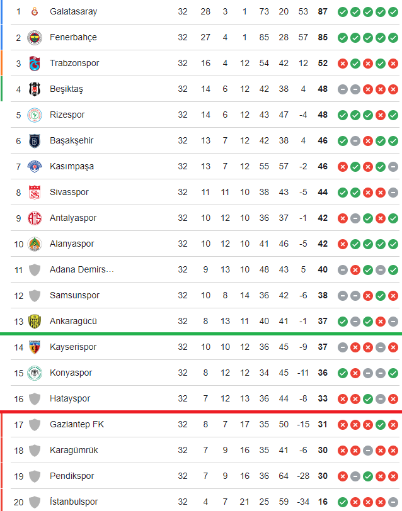Open the Kayserispor shield icon

click(x=35, y=347)
